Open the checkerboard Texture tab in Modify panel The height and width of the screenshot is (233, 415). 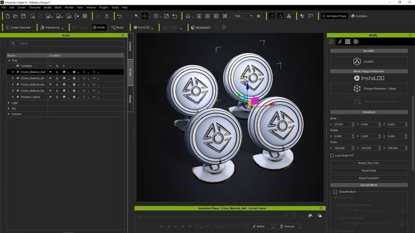coord(348,41)
